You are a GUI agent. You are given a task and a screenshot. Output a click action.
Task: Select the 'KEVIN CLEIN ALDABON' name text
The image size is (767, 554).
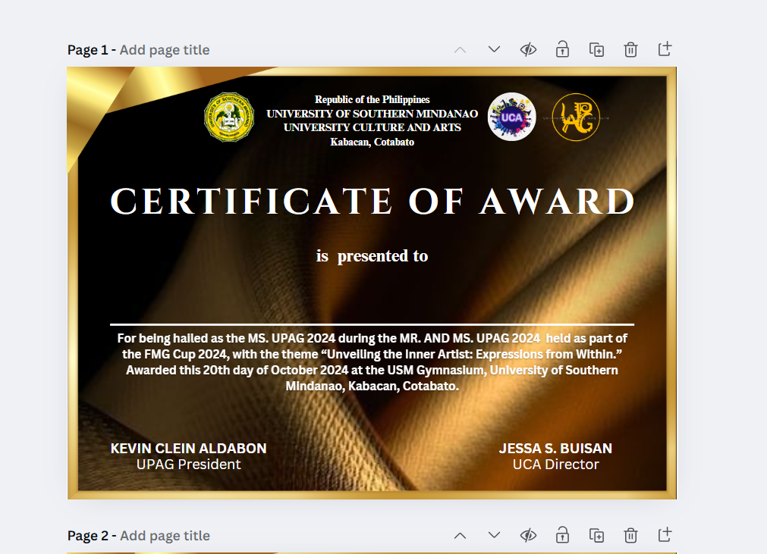click(188, 449)
